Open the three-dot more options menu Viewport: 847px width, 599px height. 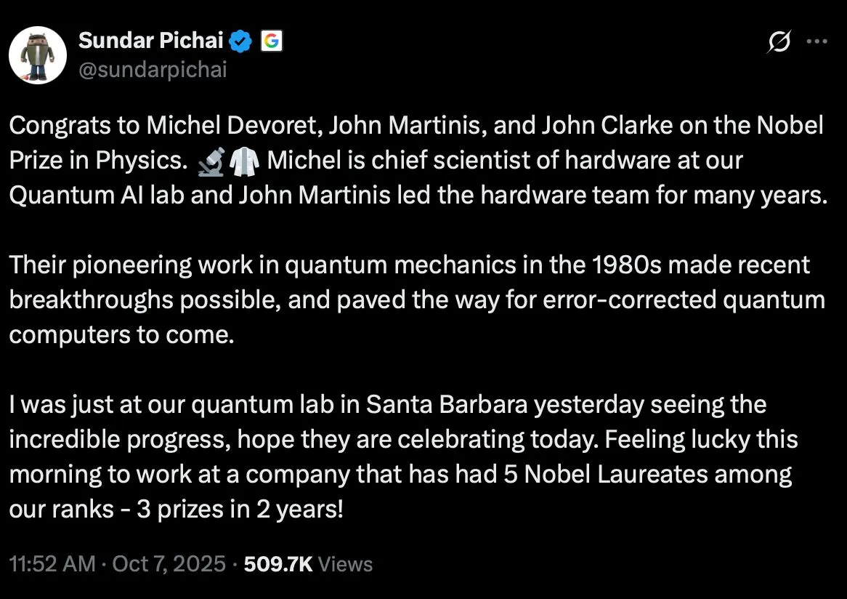817,43
